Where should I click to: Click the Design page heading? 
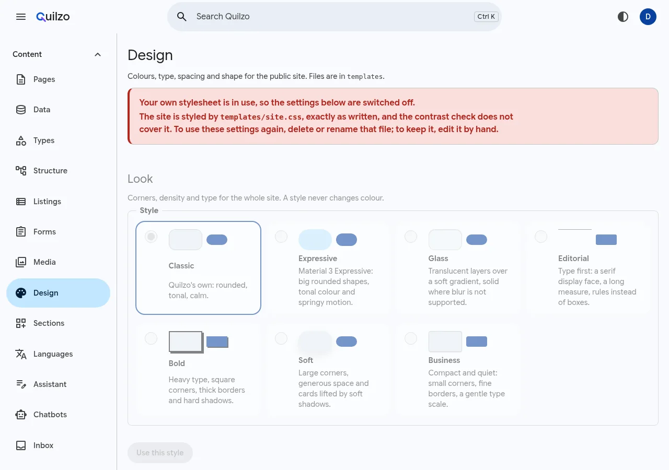coord(150,55)
